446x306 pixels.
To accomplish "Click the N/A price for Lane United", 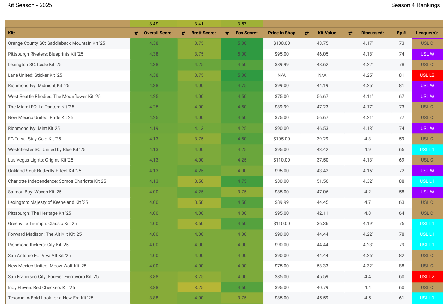I will pos(281,75).
